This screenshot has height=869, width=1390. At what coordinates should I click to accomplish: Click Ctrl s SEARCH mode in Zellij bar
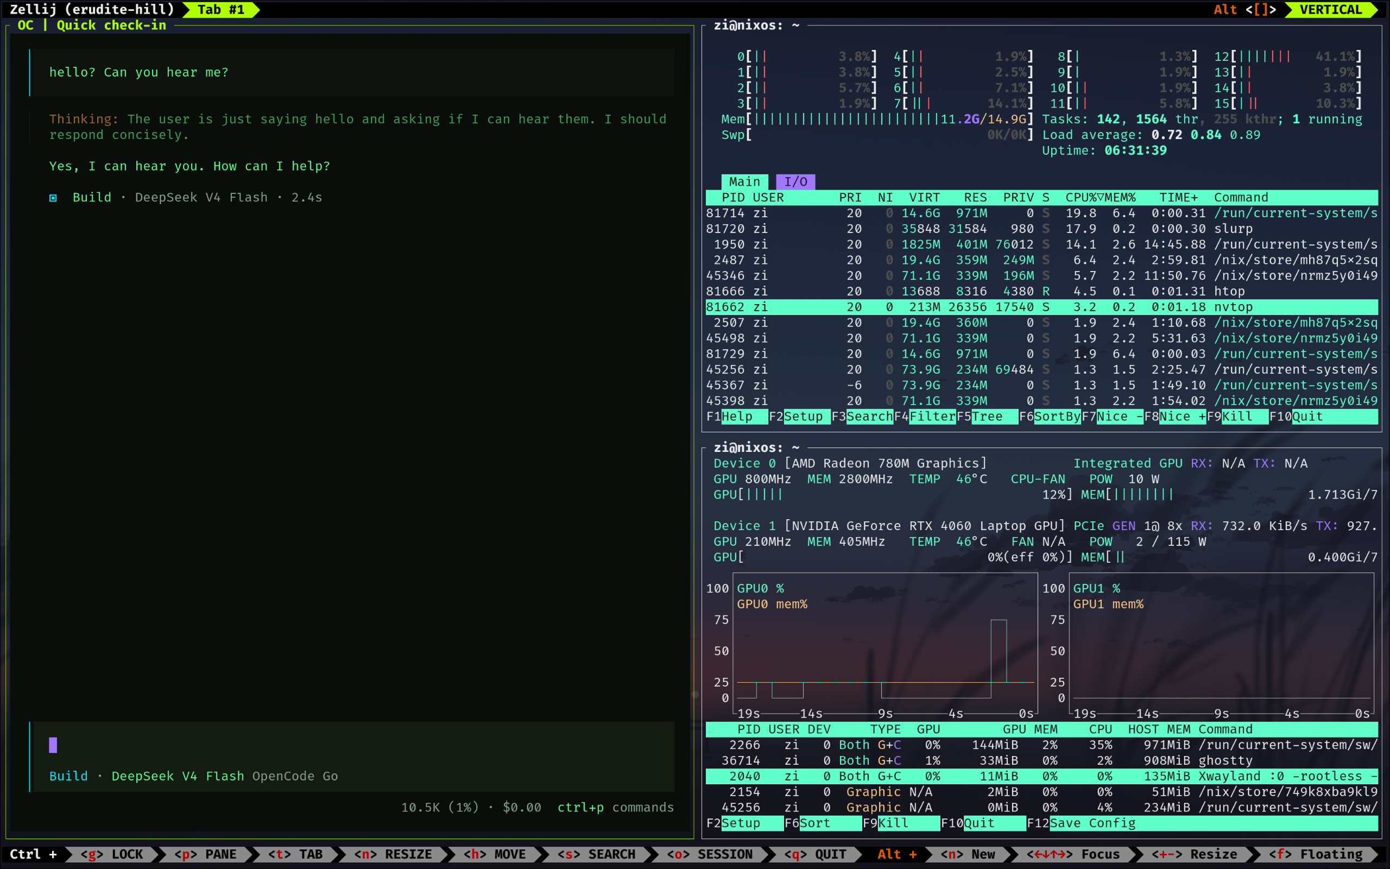click(596, 855)
